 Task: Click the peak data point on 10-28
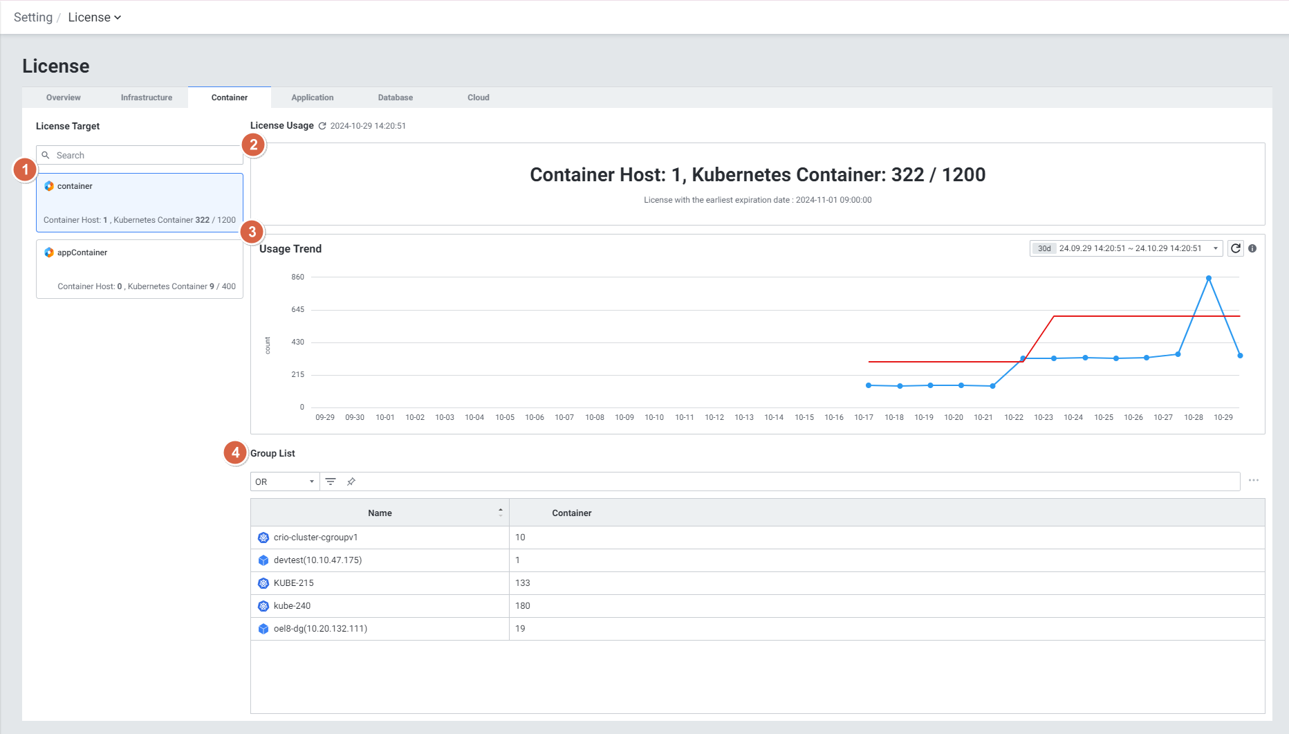click(1209, 278)
